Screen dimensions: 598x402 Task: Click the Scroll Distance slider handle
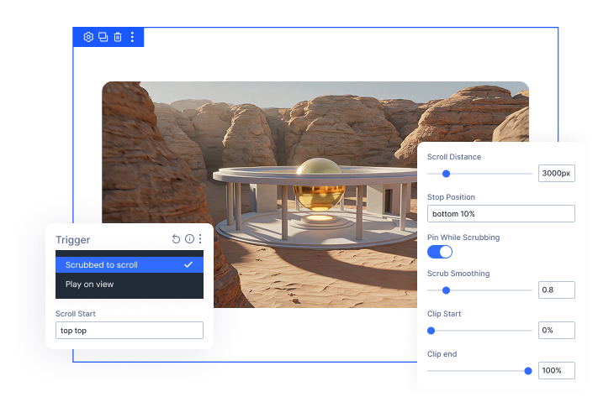coord(446,174)
